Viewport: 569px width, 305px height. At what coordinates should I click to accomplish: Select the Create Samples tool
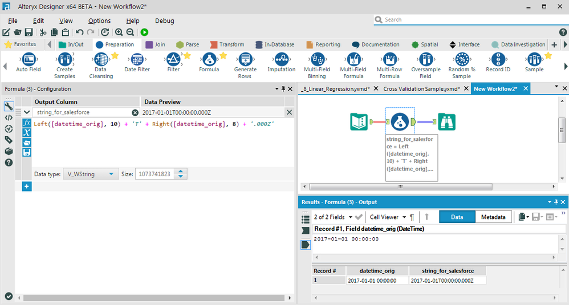[64, 66]
